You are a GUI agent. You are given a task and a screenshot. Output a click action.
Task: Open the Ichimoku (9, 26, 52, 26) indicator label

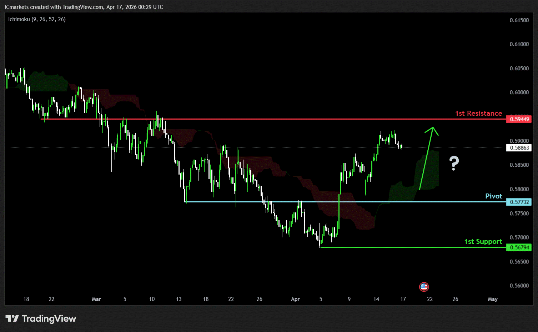point(37,19)
